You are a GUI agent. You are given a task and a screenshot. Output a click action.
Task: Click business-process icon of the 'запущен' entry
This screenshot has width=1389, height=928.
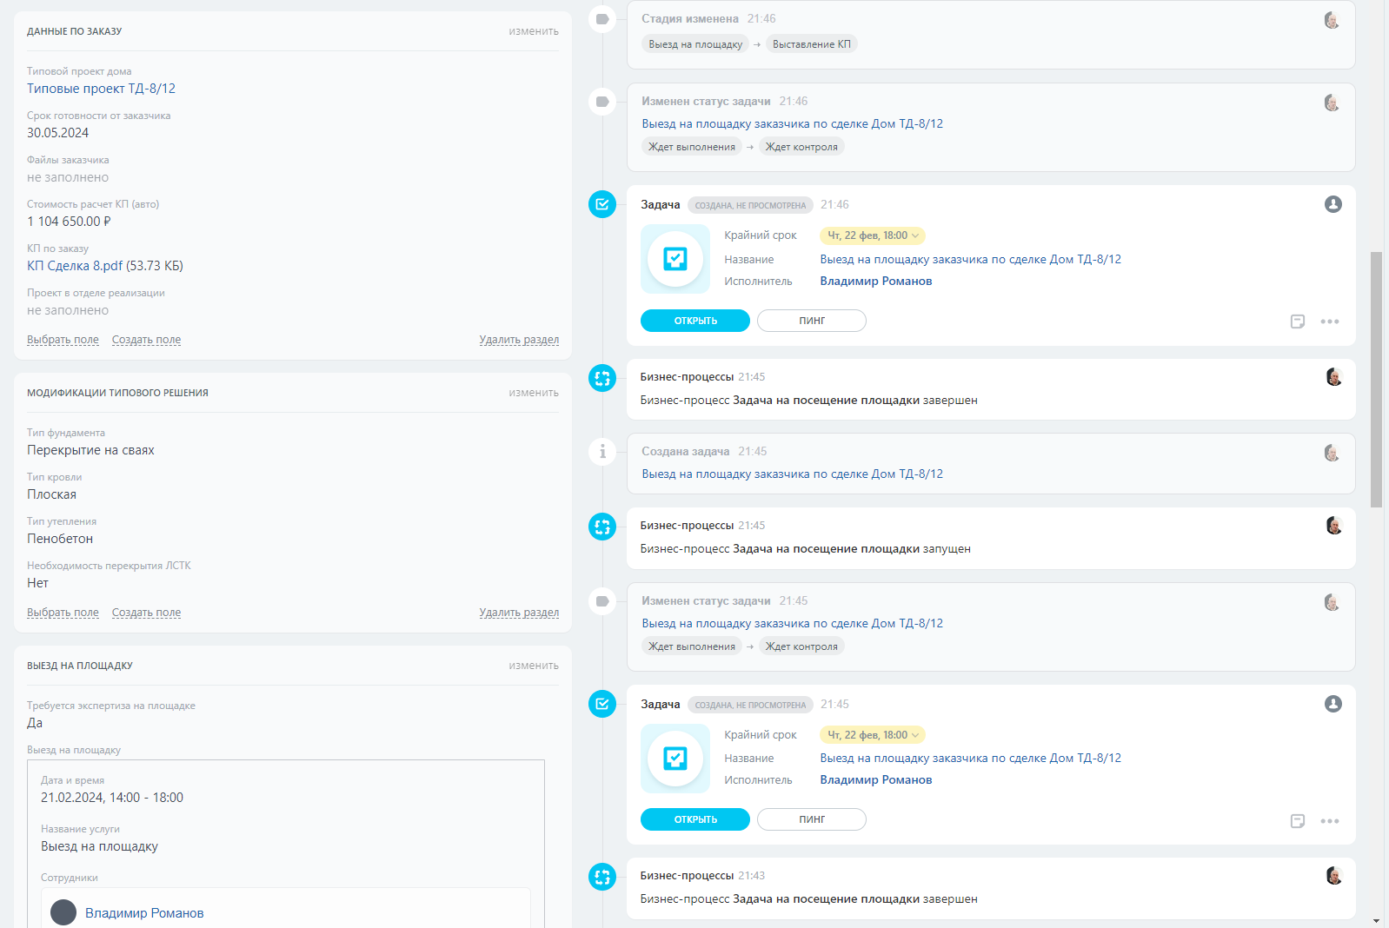click(602, 527)
